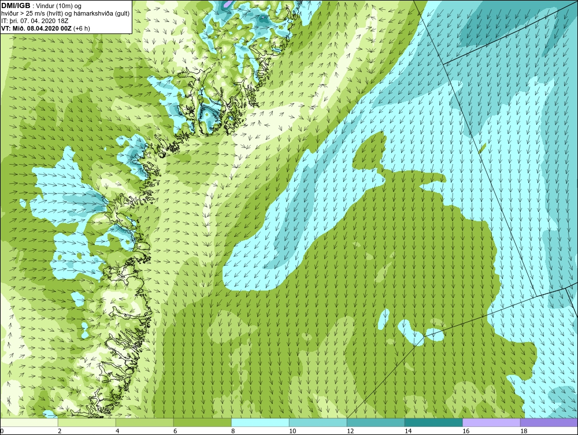Click legend scale label '4'
The height and width of the screenshot is (435, 578).
[x=117, y=431]
